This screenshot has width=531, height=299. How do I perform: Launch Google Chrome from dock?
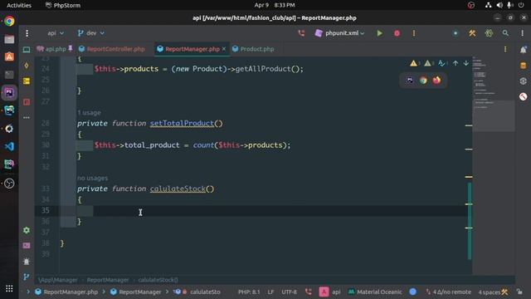(x=9, y=21)
